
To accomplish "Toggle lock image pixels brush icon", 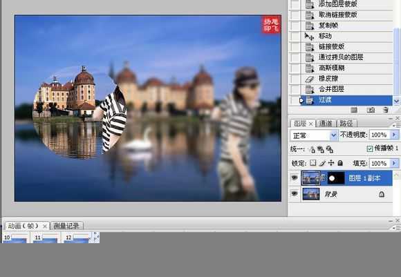I will point(322,163).
